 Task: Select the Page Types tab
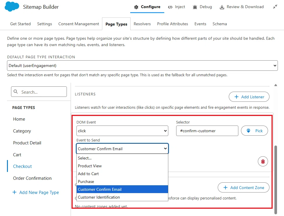click(116, 24)
